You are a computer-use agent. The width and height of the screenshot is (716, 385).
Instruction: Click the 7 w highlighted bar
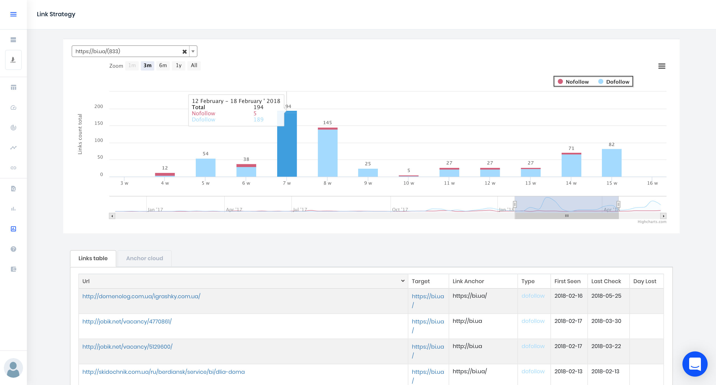click(x=287, y=144)
